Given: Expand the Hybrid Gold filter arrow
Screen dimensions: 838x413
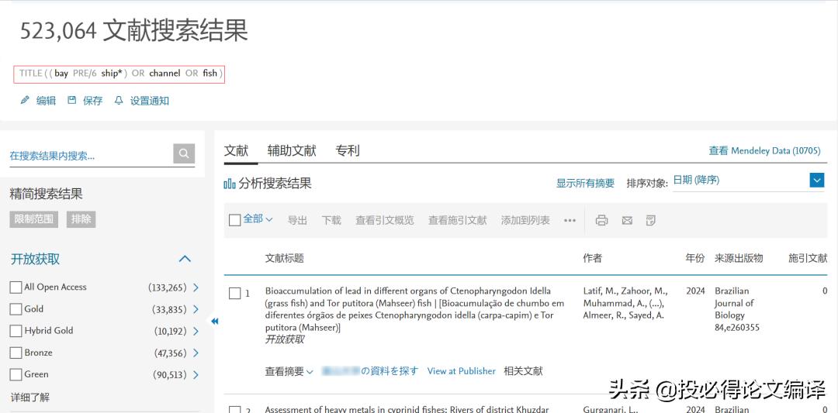Looking at the screenshot, I should pyautogui.click(x=196, y=331).
